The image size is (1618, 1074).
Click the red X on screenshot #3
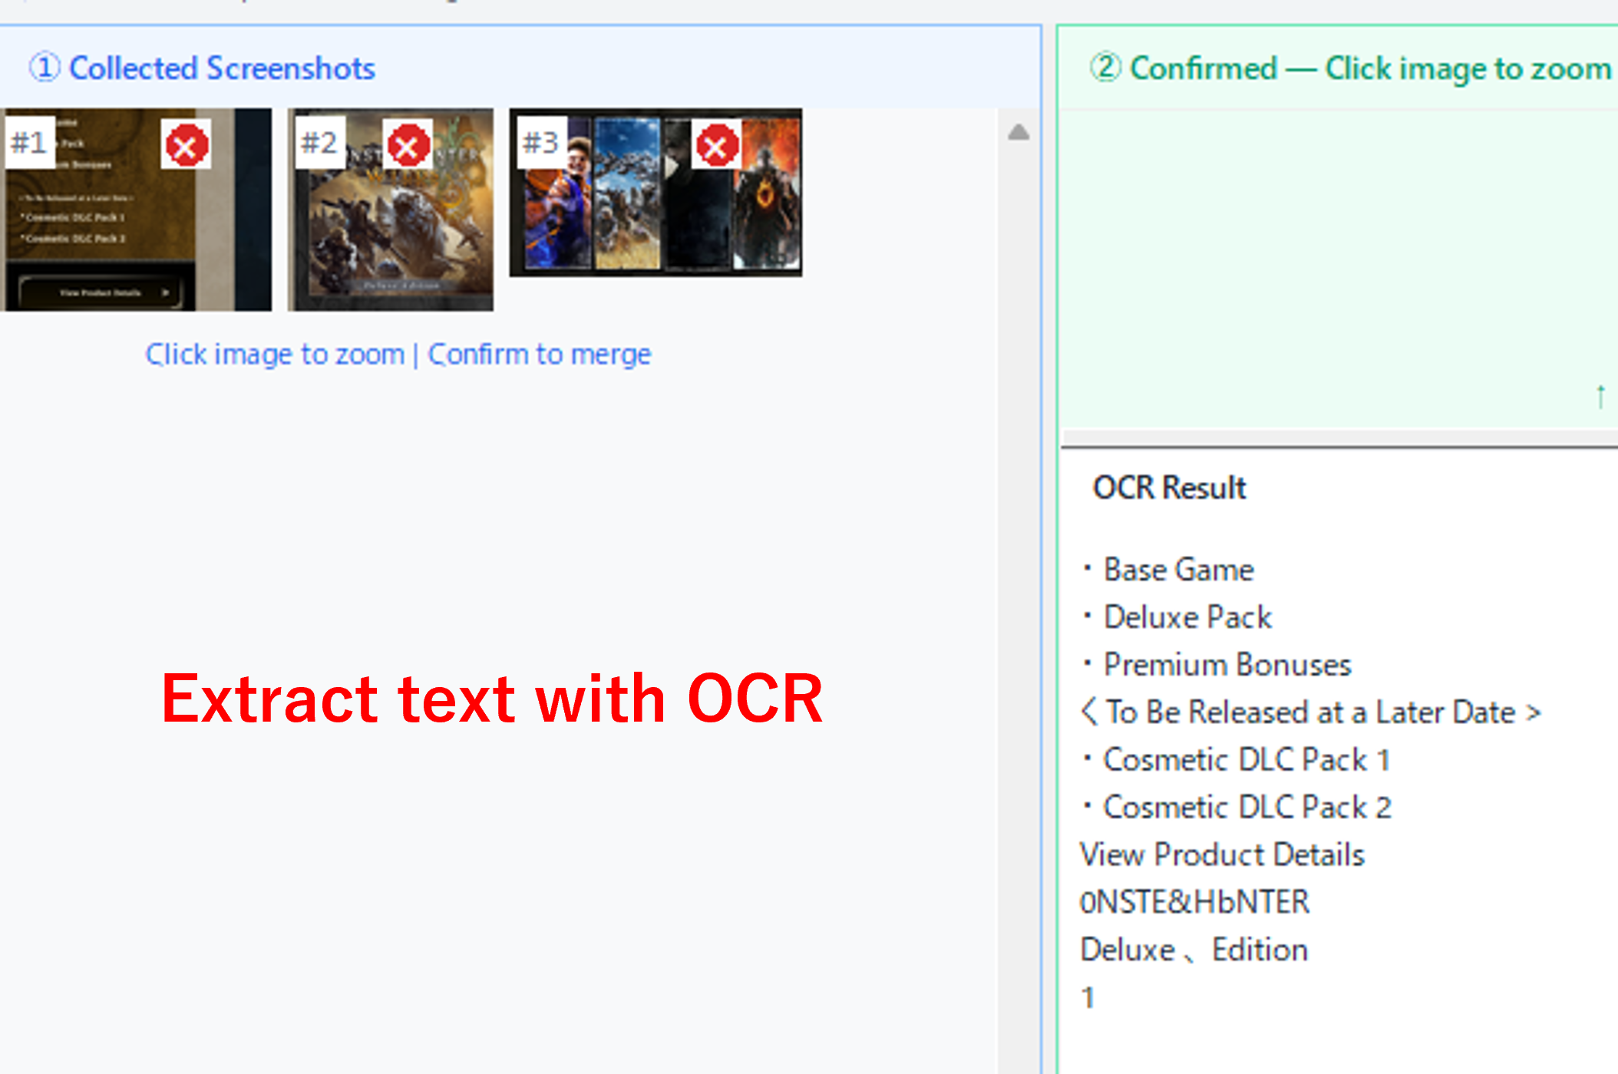[716, 145]
